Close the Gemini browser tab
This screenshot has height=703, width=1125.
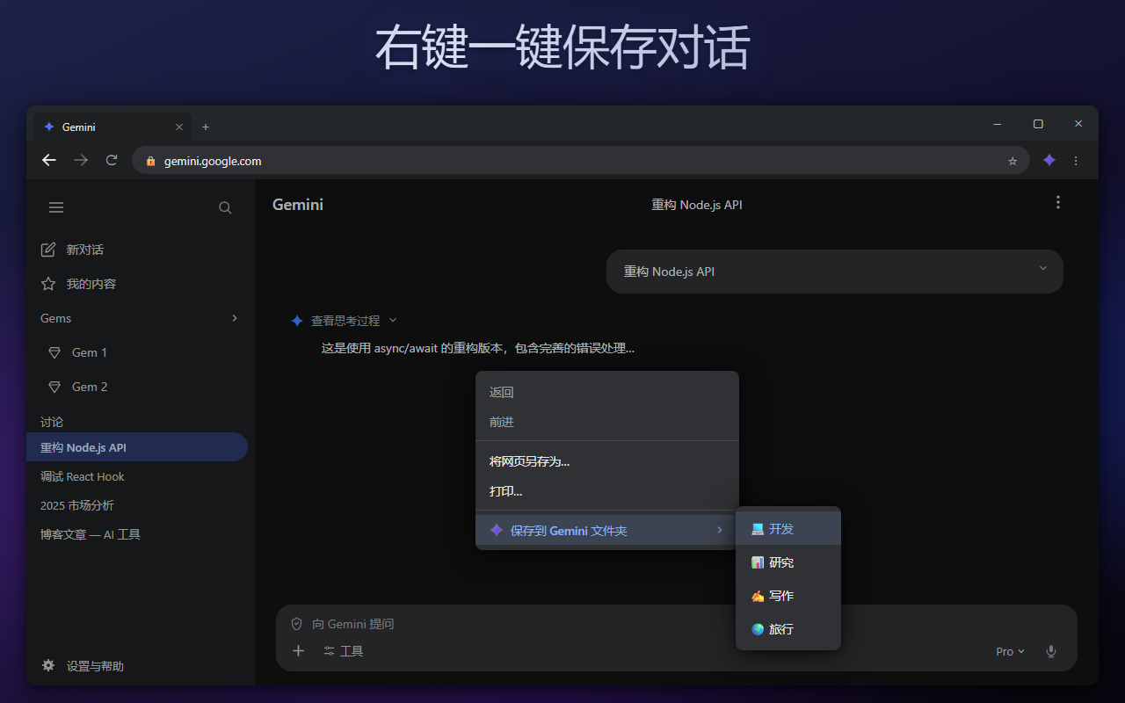coord(179,127)
